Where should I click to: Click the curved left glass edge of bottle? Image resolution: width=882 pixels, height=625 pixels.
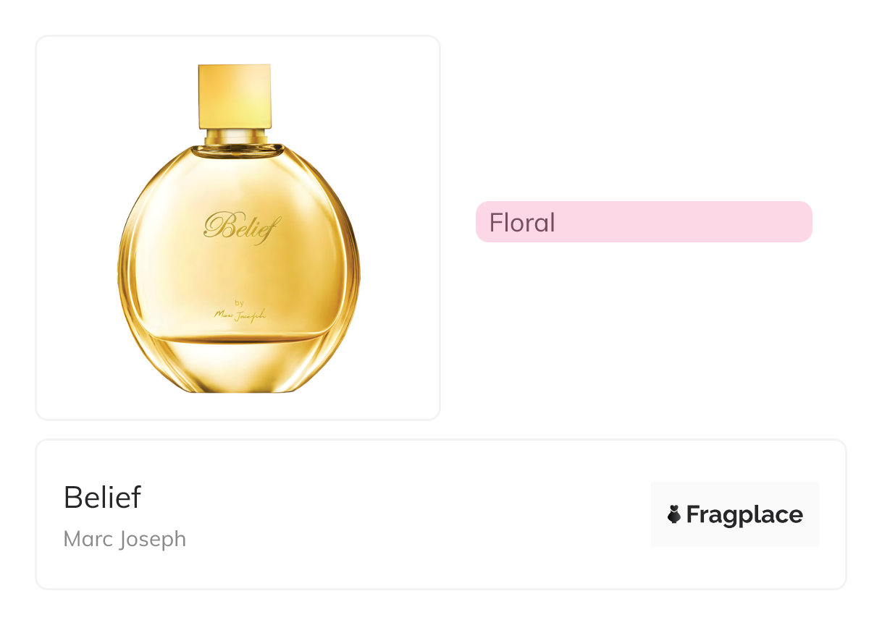(x=125, y=268)
